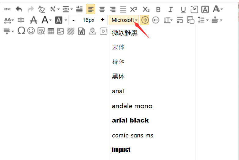Open the Microsoft font family dropdown
This screenshot has height=160, width=239.
click(124, 20)
